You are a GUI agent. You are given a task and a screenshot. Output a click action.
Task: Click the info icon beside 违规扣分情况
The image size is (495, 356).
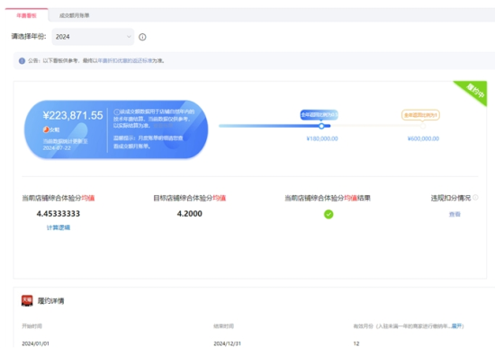tap(475, 198)
